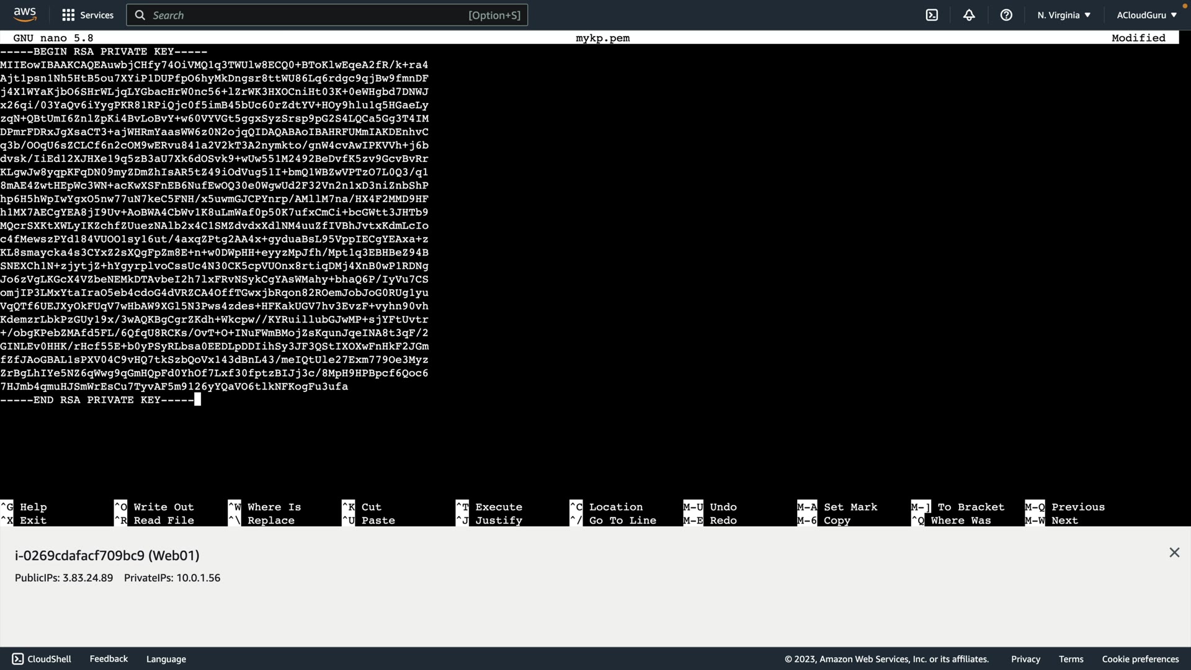Place cursor on END RSA PRIVATE KEY line
The image size is (1191, 670).
97,400
